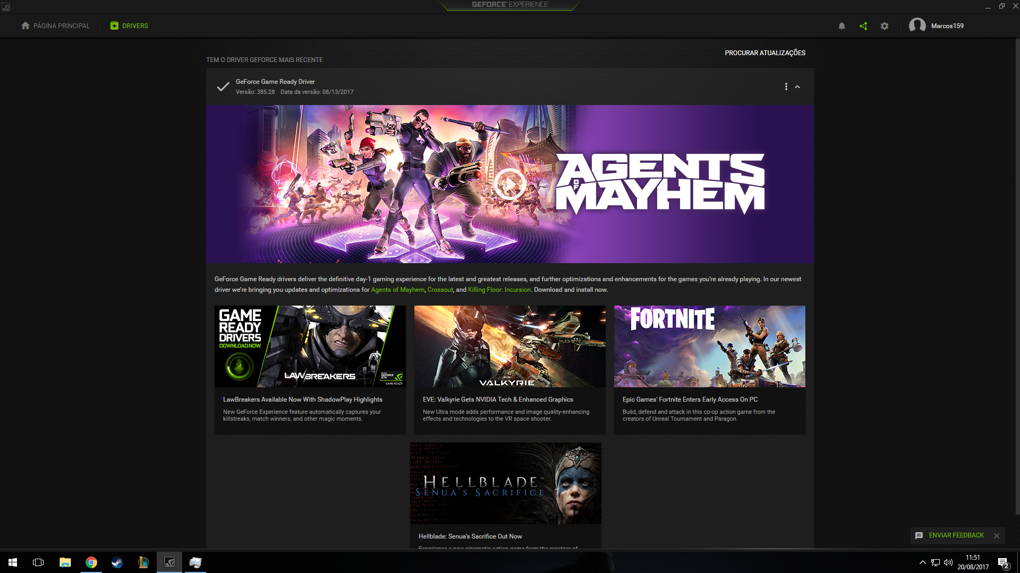
Task: Click the Agents of Mayhem banner title
Action: 660,184
